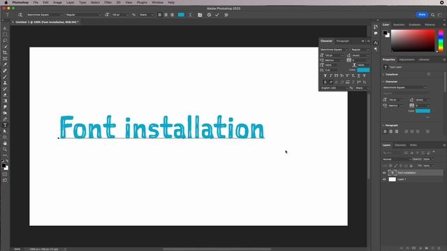Expand the Transform section in Properties
447x251 pixels.
click(x=383, y=75)
